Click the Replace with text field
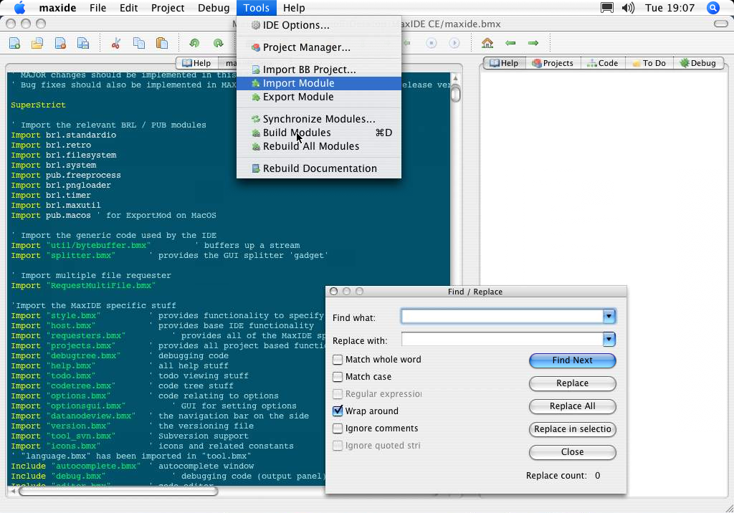This screenshot has width=734, height=513. (x=502, y=339)
